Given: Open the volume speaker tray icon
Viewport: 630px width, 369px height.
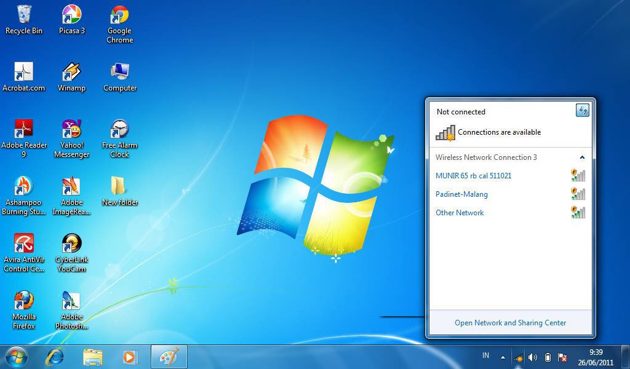Looking at the screenshot, I should 533,357.
